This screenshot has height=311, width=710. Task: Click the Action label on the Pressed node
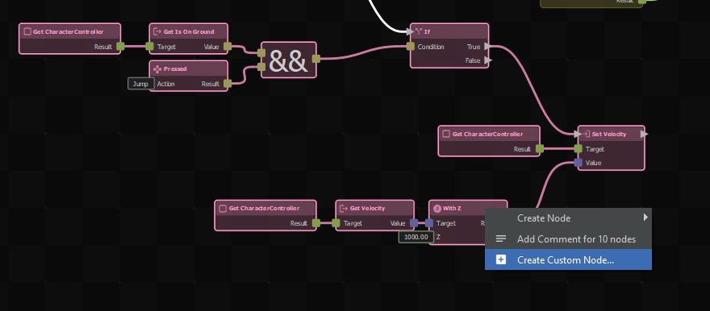point(165,84)
